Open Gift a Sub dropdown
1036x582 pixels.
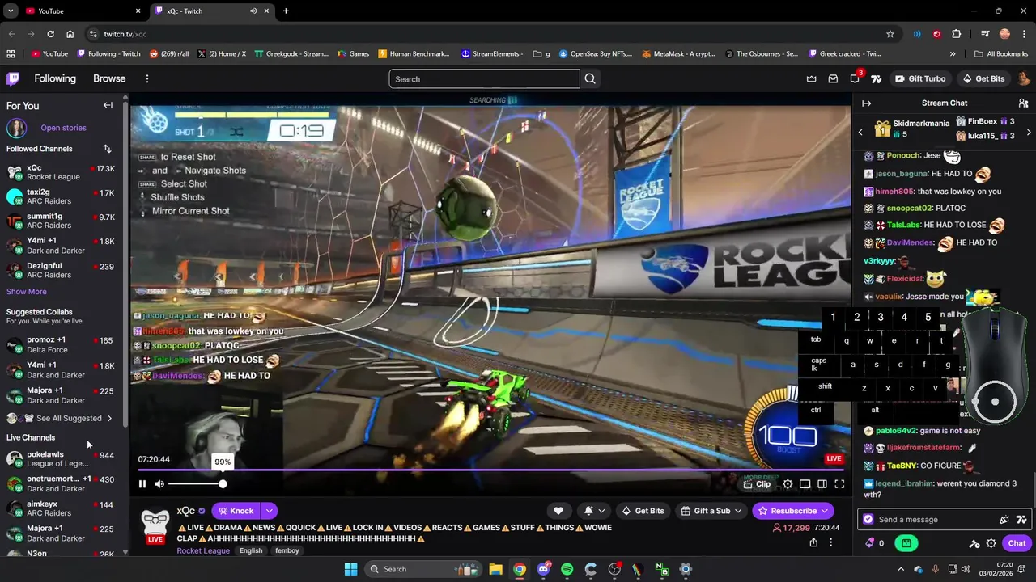point(711,511)
